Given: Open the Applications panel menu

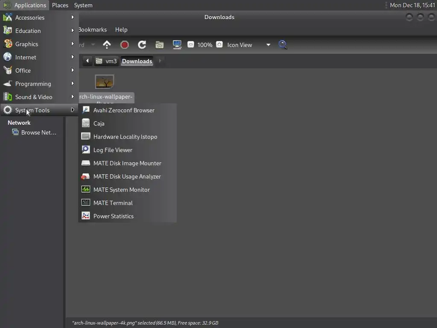Looking at the screenshot, I should click(25, 5).
